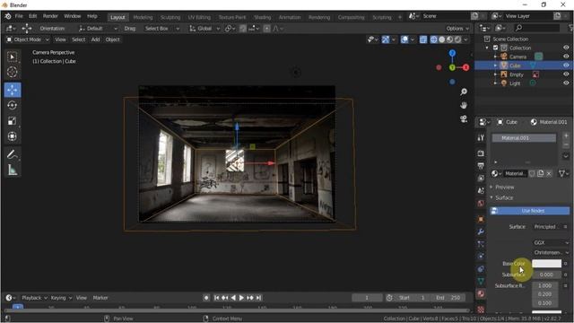Click the Base Color swatch

pyautogui.click(x=546, y=264)
